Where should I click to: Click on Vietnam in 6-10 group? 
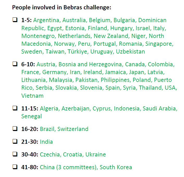point(32,96)
